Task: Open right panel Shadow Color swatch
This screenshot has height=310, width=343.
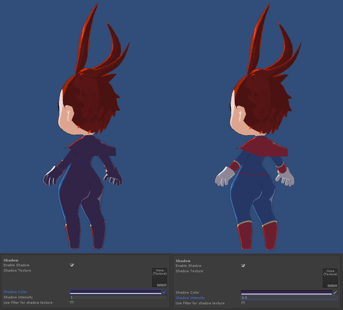Action: click(287, 292)
